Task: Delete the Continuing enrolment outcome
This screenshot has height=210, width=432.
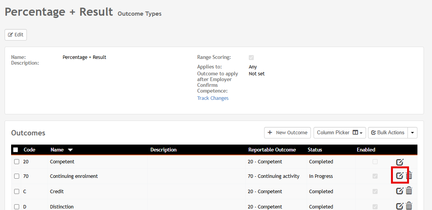Action: (x=409, y=175)
